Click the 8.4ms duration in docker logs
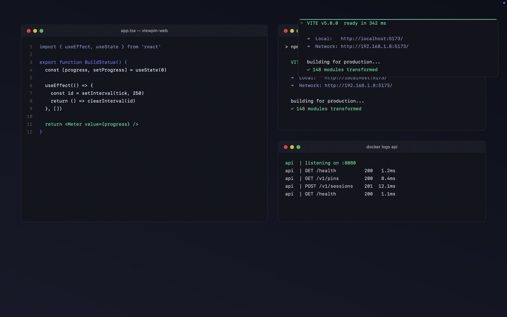This screenshot has height=317, width=507. pos(388,178)
